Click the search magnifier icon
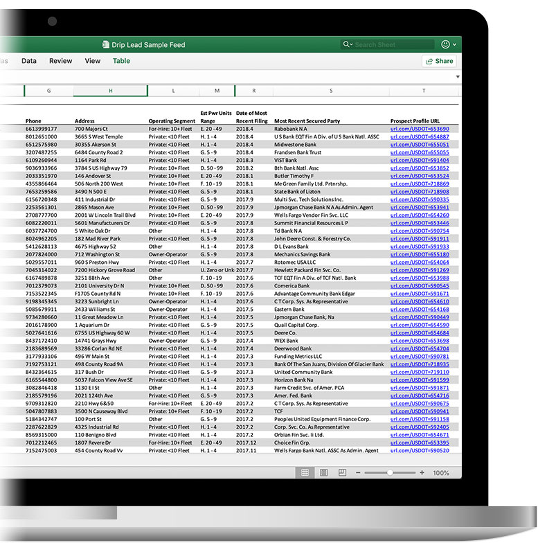 coord(347,45)
